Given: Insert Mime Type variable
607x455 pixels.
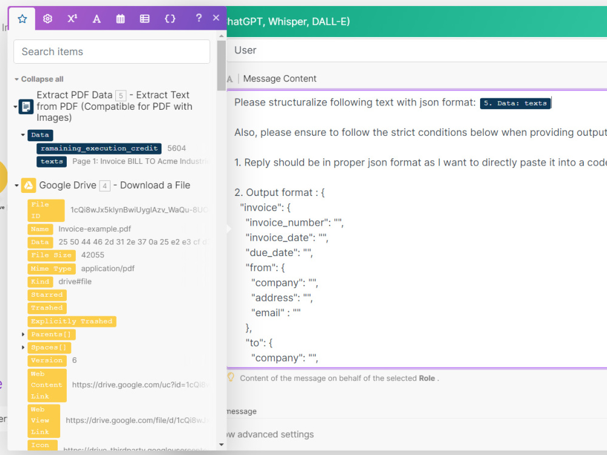Looking at the screenshot, I should [x=52, y=269].
